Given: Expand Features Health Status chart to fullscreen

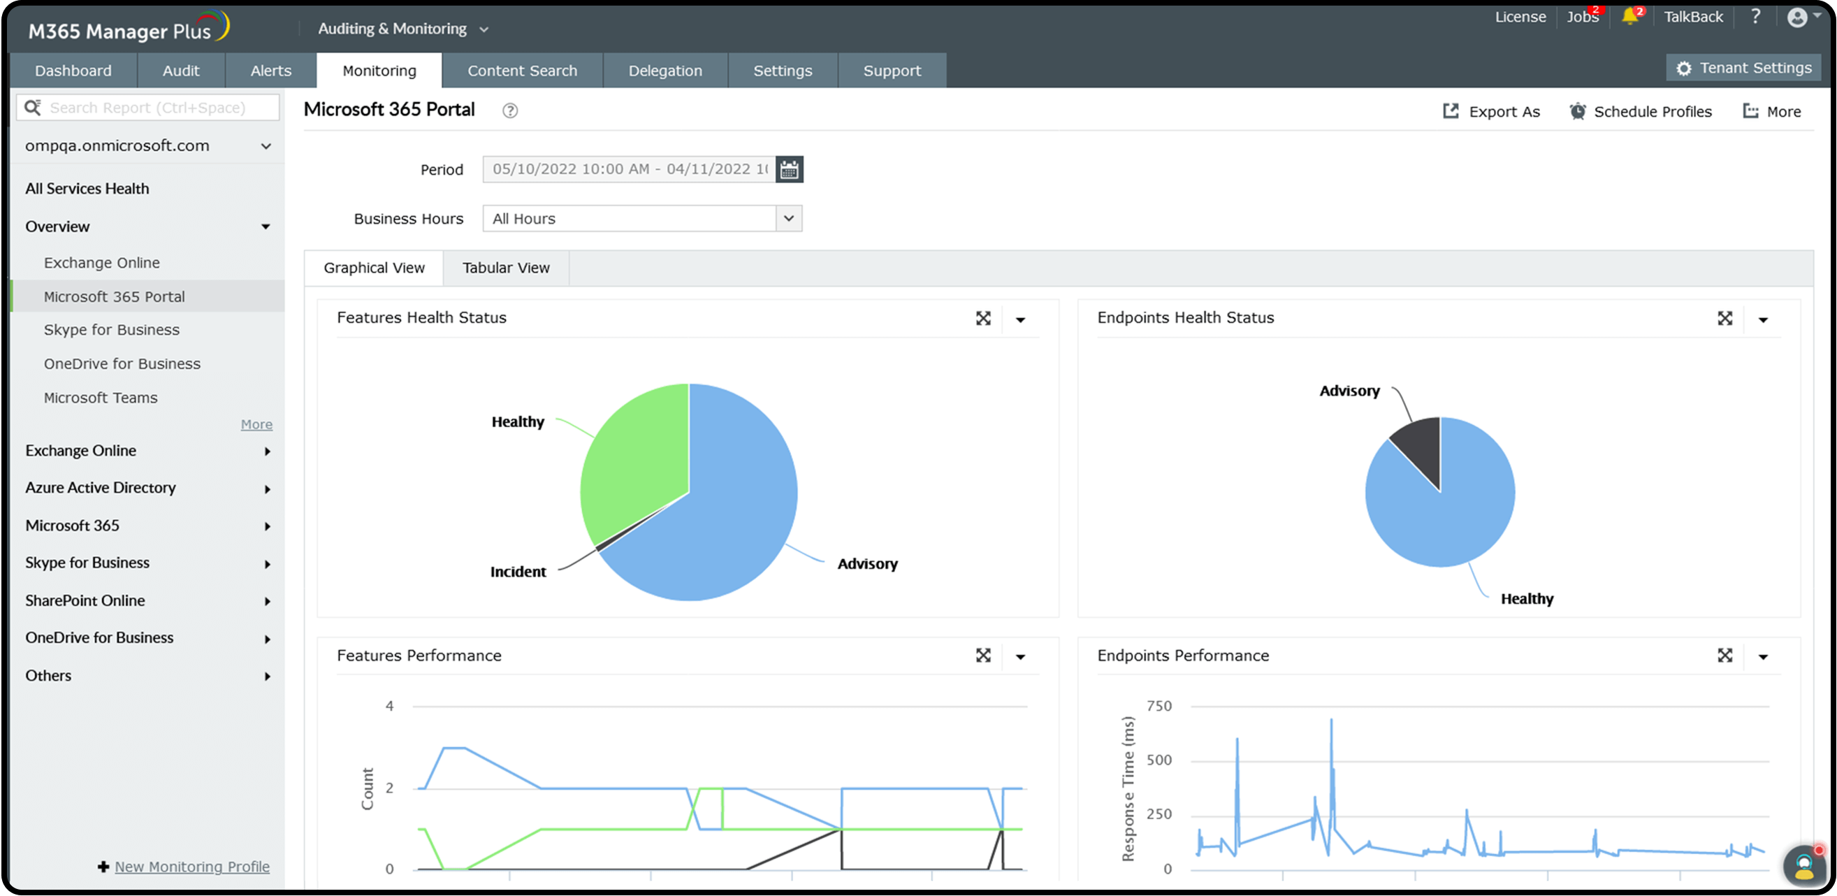Looking at the screenshot, I should [x=984, y=319].
